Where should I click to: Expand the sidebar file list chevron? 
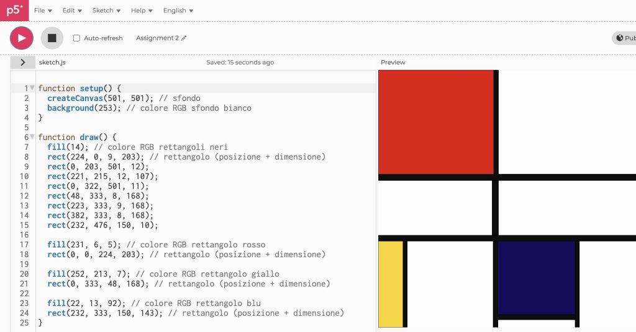click(x=23, y=62)
